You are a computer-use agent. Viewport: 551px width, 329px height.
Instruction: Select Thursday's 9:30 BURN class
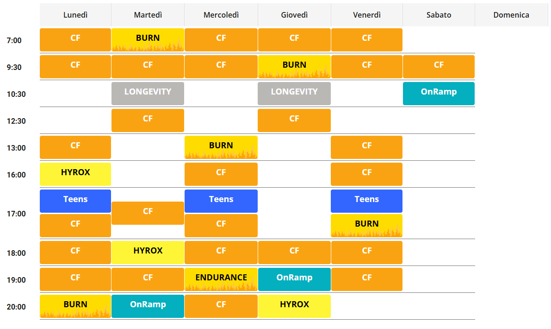coord(294,67)
